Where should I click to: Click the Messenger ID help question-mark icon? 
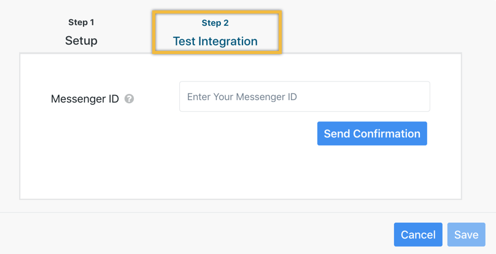pyautogui.click(x=129, y=99)
